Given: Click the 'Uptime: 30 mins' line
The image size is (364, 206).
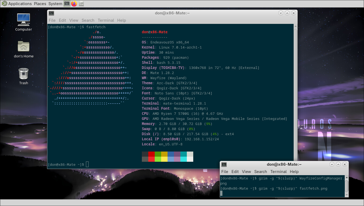Looking at the screenshot, I should tap(158, 53).
